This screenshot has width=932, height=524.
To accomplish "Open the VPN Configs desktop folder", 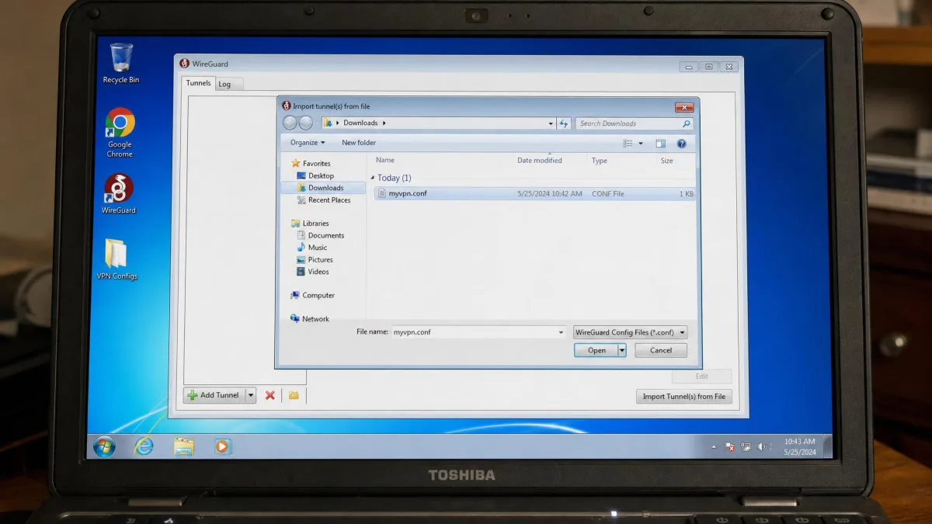I will 116,259.
